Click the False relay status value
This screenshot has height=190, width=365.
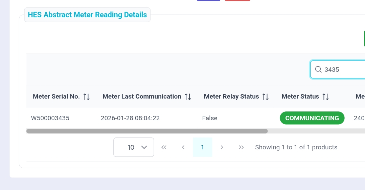tap(210, 118)
